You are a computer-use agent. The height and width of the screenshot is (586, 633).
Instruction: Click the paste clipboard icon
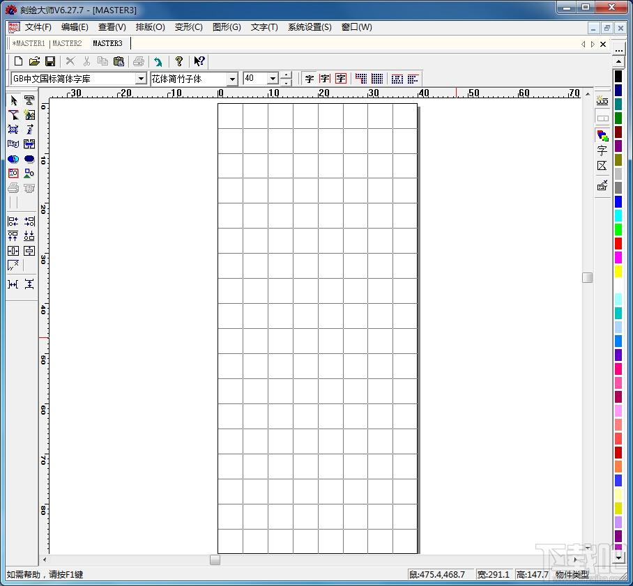click(119, 61)
